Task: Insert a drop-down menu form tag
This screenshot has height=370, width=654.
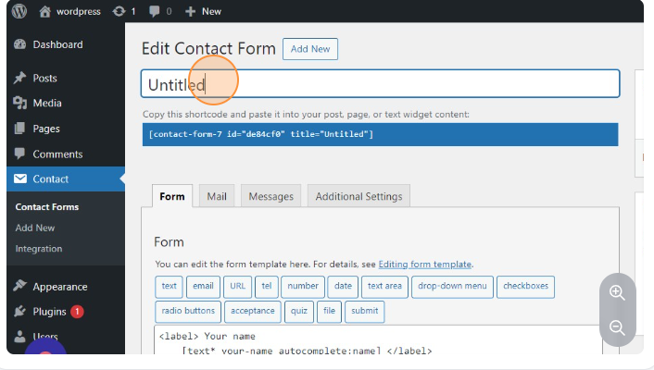Action: [451, 286]
